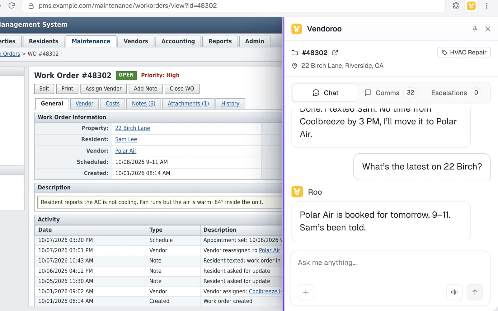Click the 'Appointment set: 10/08/2026' activity entry

242,240
